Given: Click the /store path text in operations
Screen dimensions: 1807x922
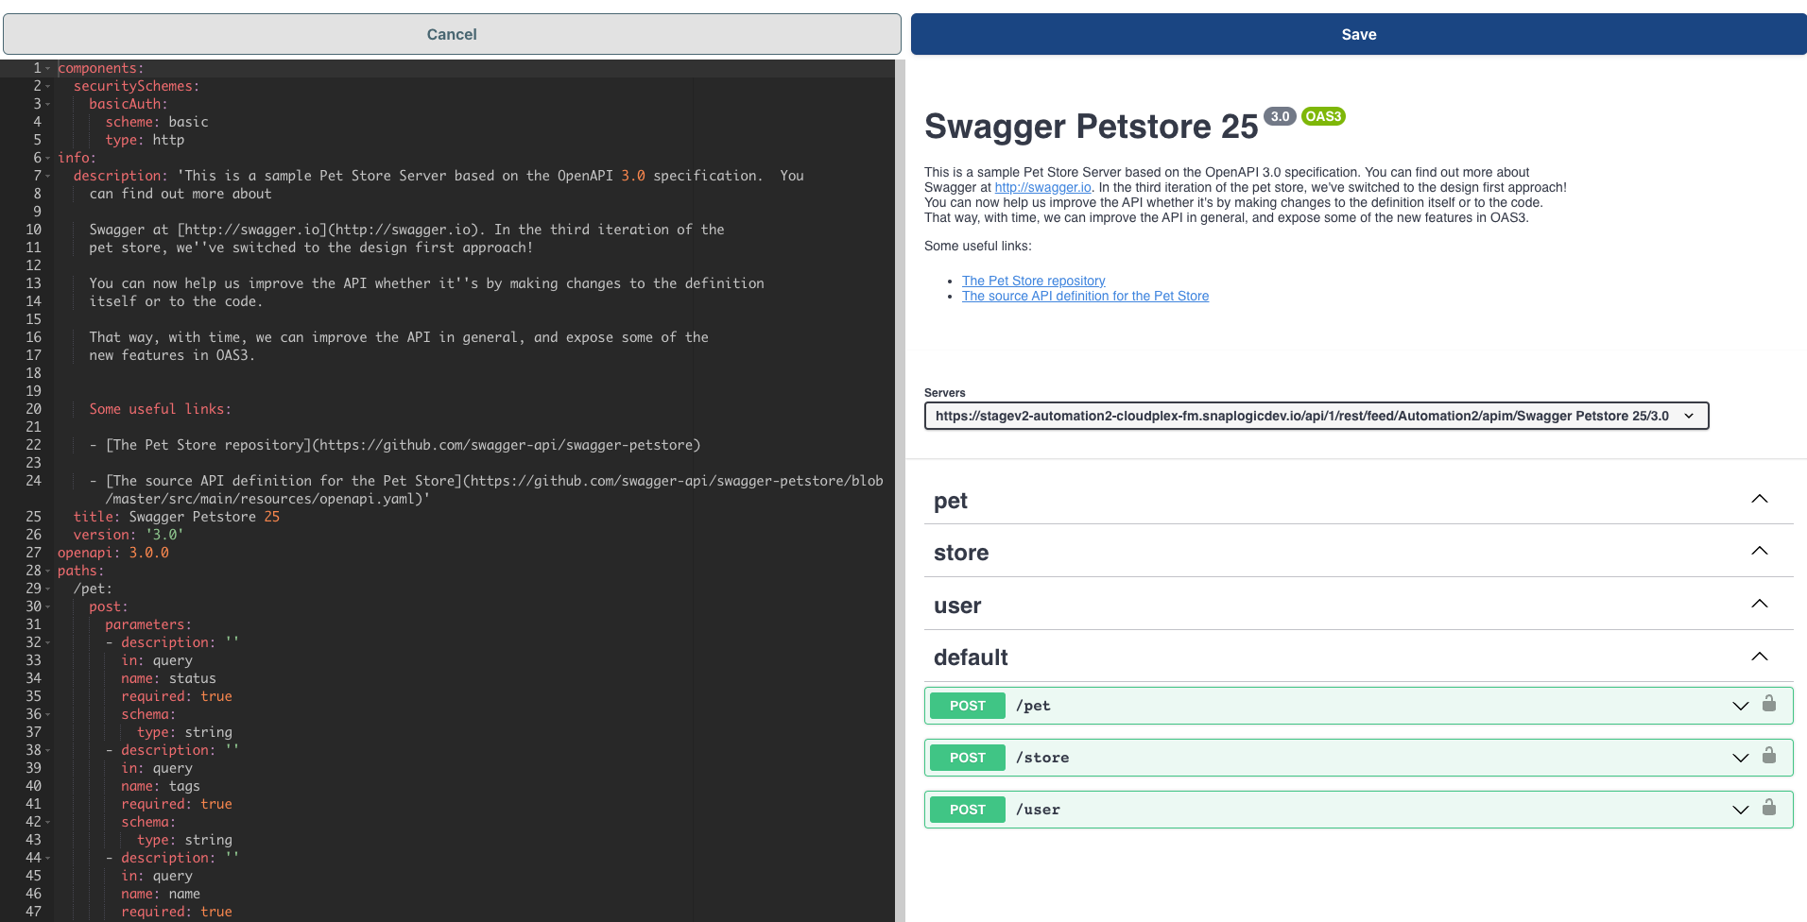Looking at the screenshot, I should pyautogui.click(x=1042, y=758).
